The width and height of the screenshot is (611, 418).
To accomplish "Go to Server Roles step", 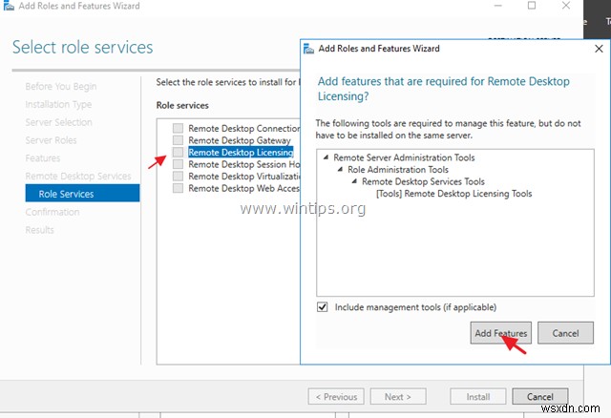I will coord(51,140).
